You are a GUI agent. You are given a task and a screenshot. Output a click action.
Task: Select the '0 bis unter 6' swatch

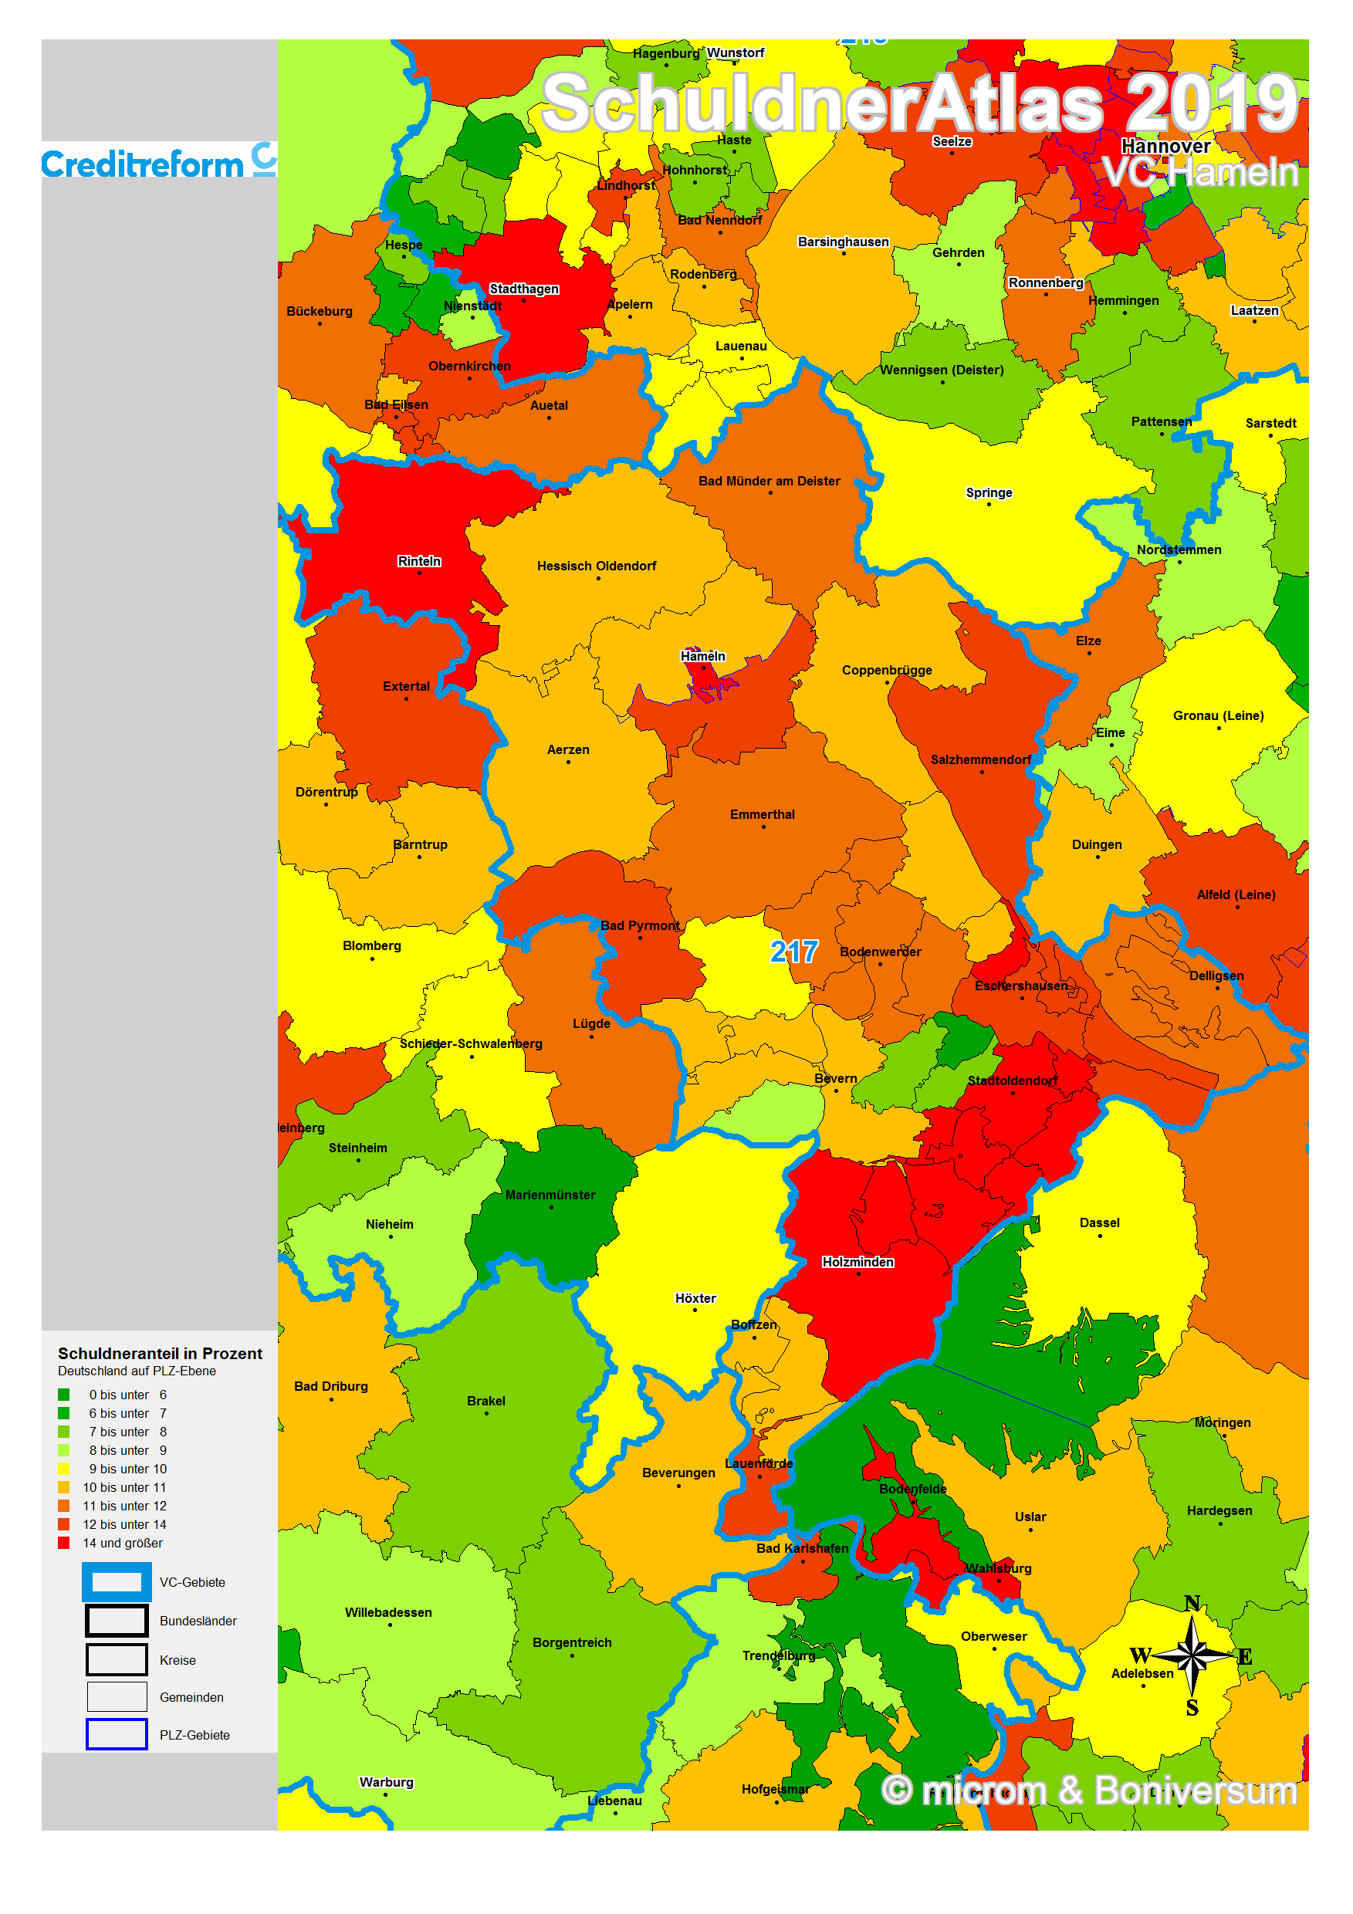coord(63,1394)
